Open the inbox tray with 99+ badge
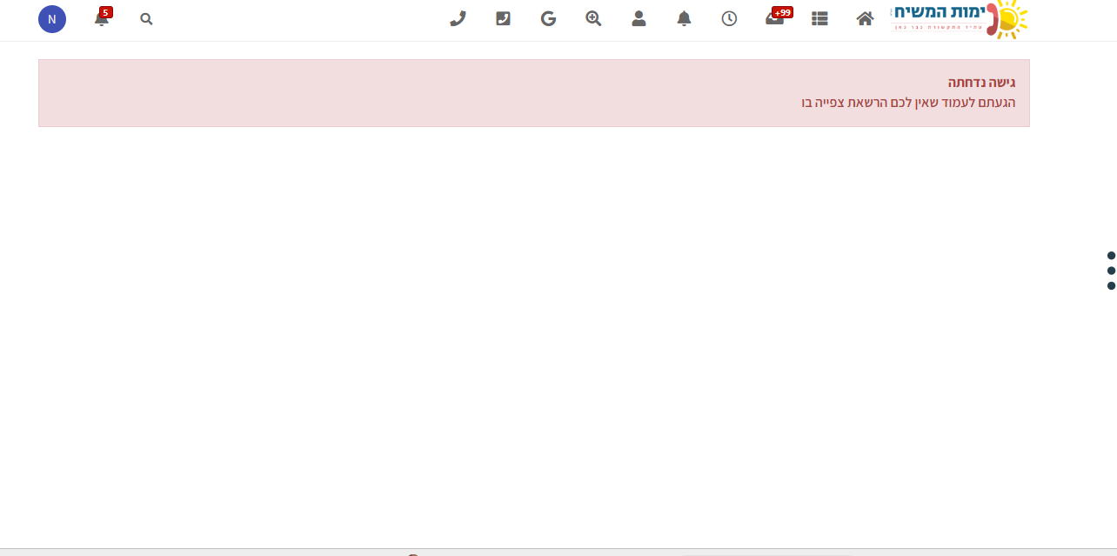The image size is (1117, 556). [774, 18]
